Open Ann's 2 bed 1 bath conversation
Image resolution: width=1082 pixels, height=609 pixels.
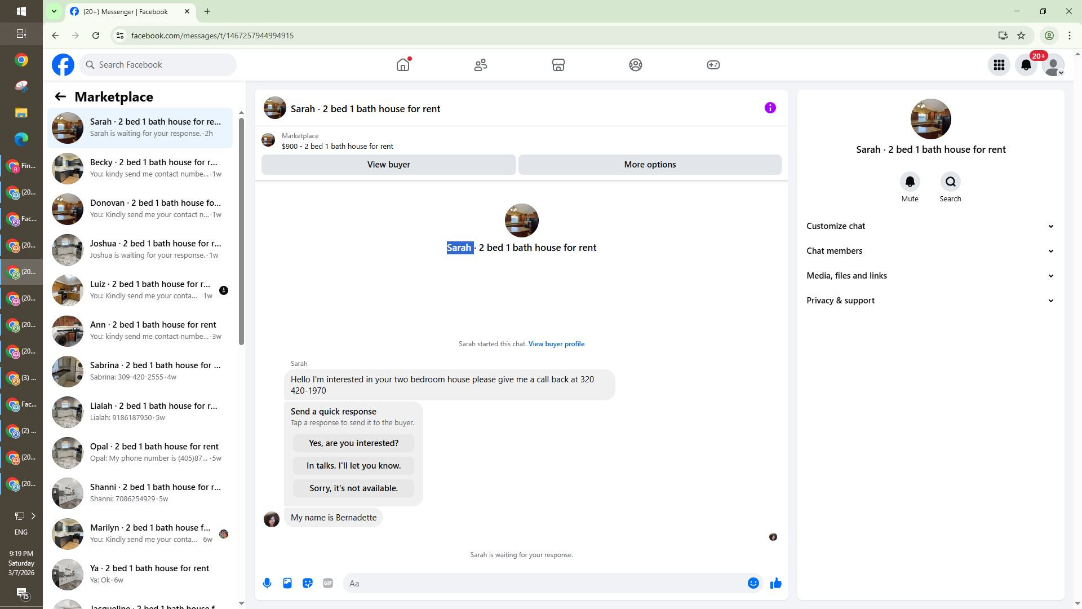tap(140, 331)
